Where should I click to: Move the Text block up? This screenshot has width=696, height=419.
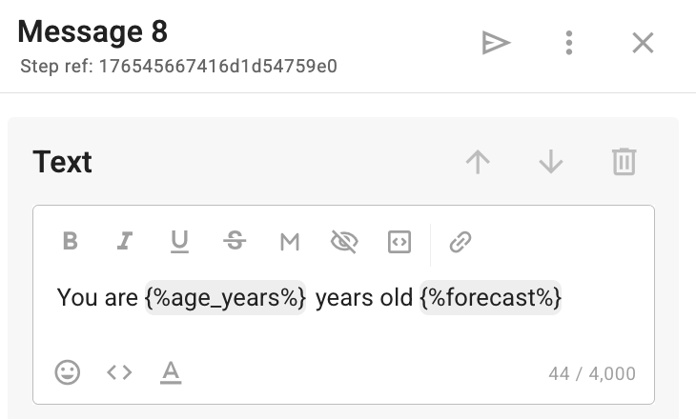pos(478,162)
